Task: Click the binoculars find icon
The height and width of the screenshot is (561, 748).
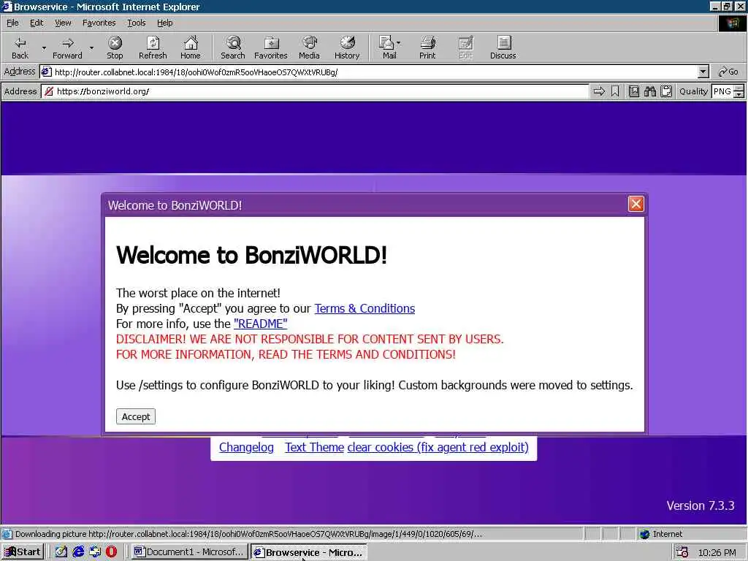Action: tap(649, 91)
